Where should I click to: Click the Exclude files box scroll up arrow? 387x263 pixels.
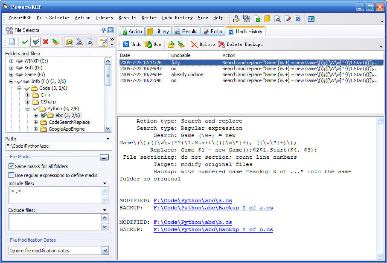[105, 218]
